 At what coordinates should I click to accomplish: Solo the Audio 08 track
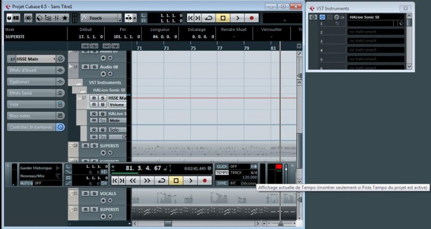coord(94,67)
